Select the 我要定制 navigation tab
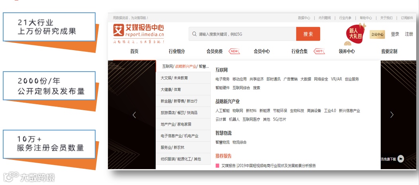Viewport: 419px width, 185px height. [389, 52]
